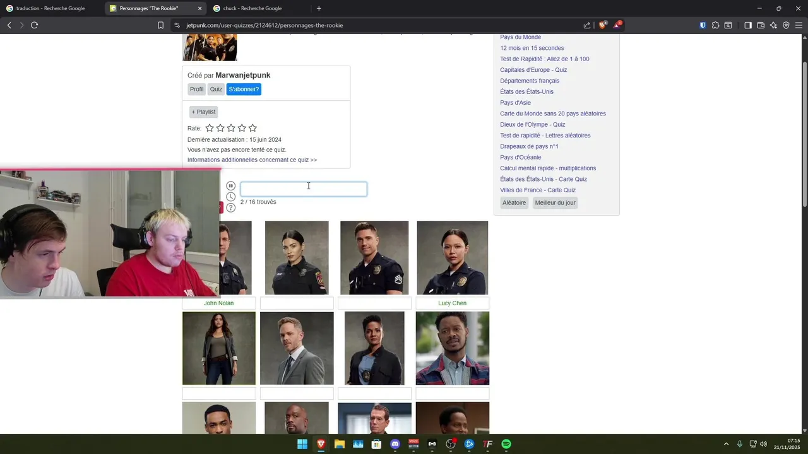Toggle the browser sidebar panel
This screenshot has width=808, height=454.
tap(747, 25)
